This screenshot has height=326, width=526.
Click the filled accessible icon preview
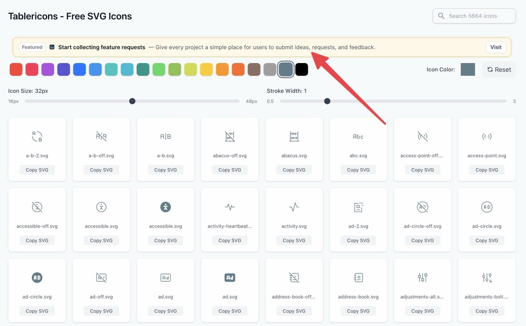point(166,207)
